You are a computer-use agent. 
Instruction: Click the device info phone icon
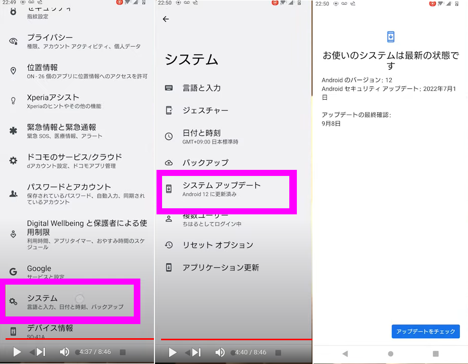[x=13, y=332]
